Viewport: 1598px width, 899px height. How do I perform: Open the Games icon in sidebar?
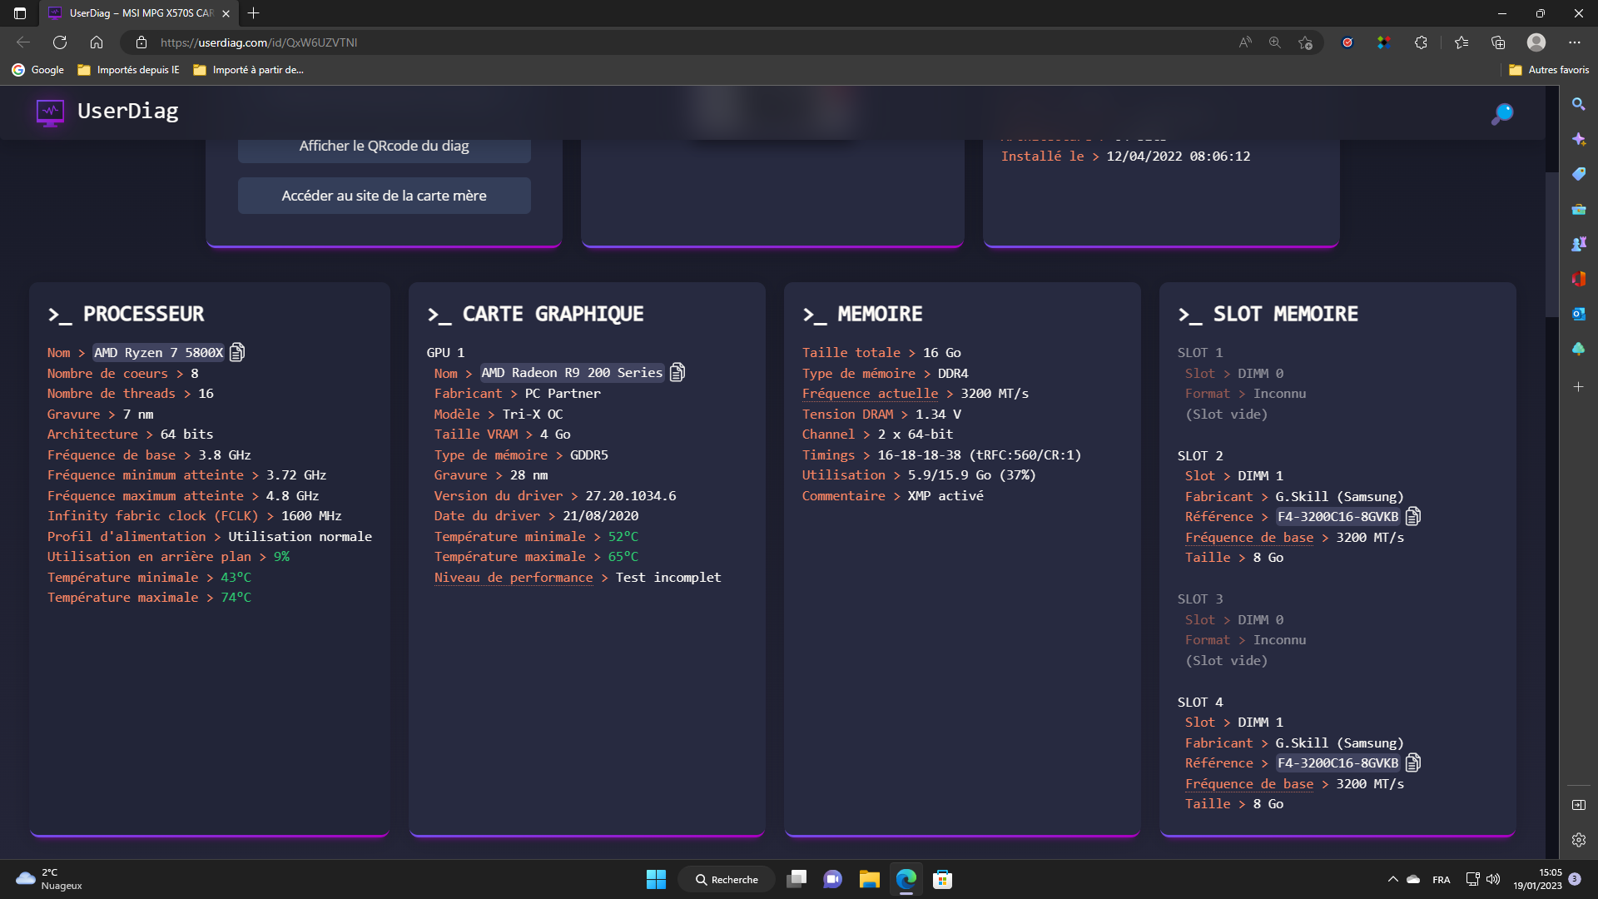1578,244
